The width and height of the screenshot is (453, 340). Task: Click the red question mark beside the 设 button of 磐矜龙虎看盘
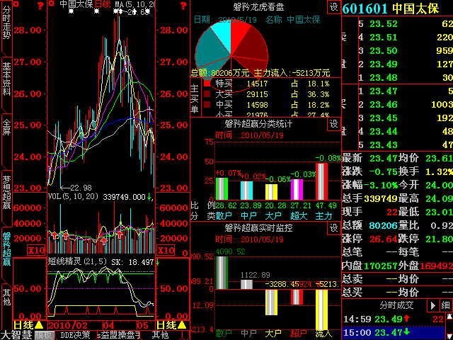click(x=183, y=5)
